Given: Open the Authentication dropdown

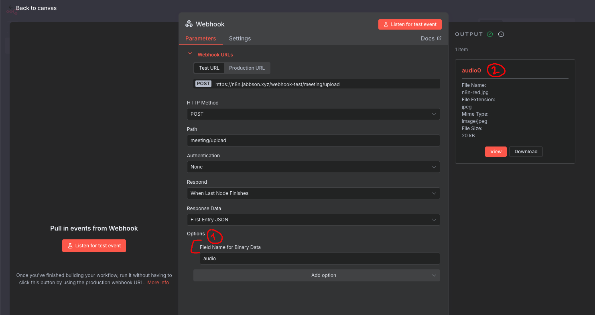Looking at the screenshot, I should 313,167.
